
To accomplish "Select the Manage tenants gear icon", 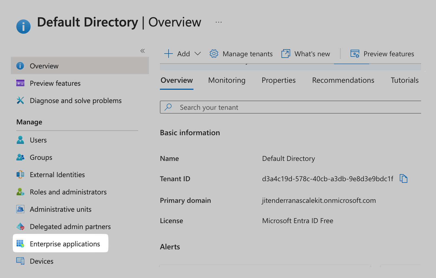I will [x=214, y=54].
